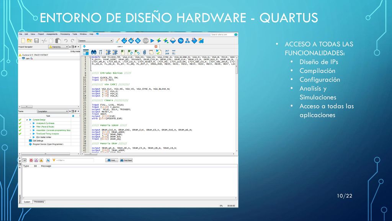Open the hierarchy chip planner icon

188,41
